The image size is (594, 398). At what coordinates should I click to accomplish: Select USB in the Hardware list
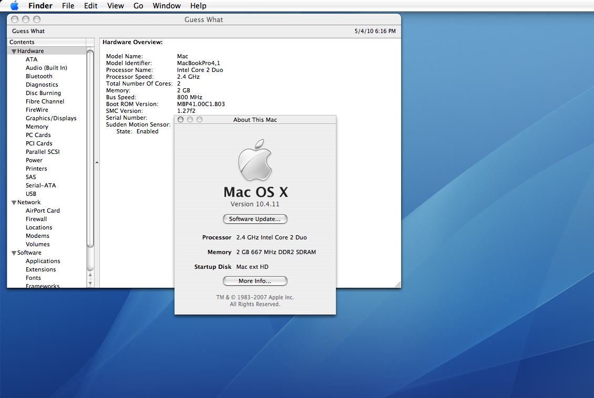(x=30, y=194)
